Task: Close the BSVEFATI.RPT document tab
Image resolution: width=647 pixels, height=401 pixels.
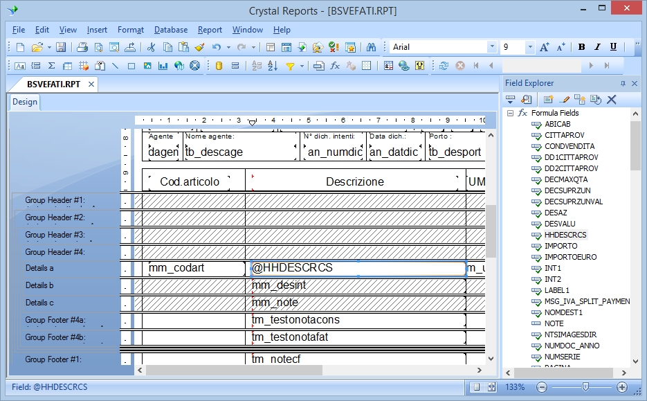Action: 91,84
